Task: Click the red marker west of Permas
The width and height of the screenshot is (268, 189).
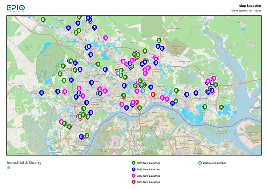Action: coord(153,94)
